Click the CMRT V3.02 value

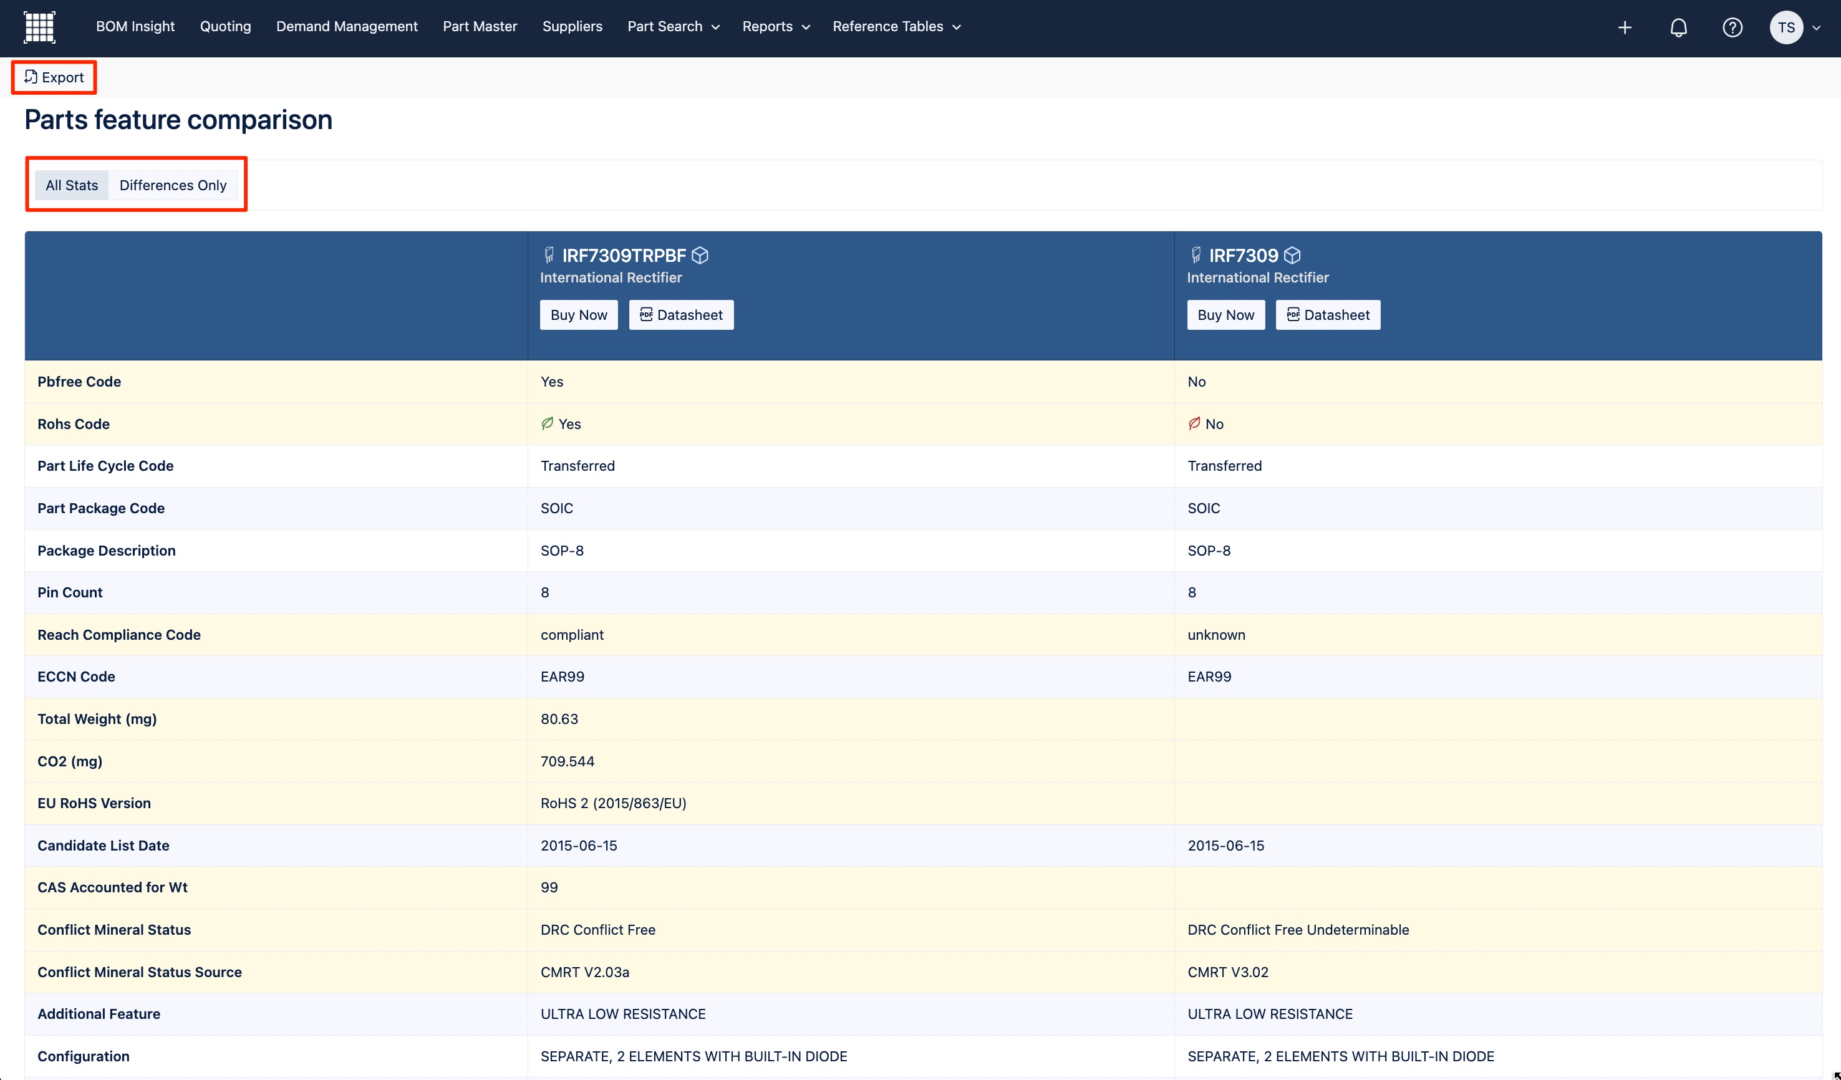[x=1228, y=972]
